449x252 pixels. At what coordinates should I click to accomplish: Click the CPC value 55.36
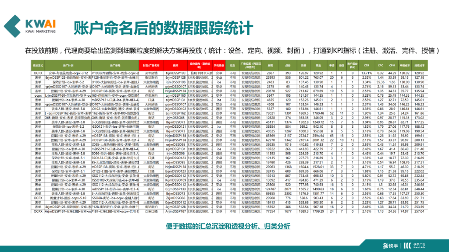(x=380, y=82)
